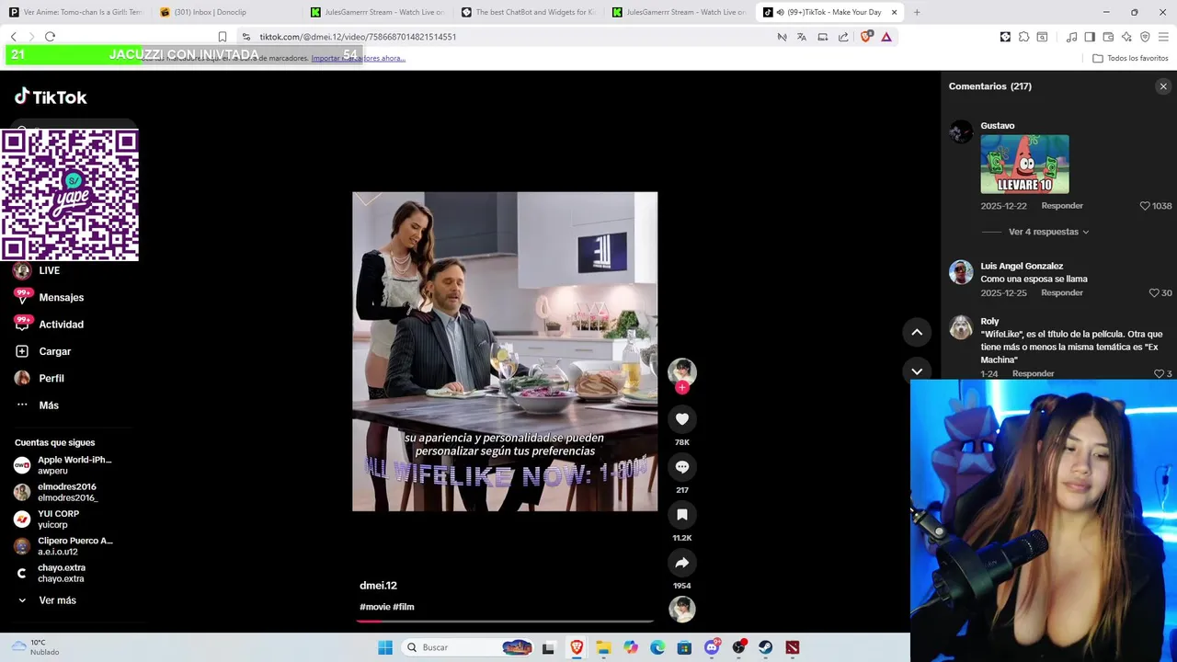
Task: Like Roly's comment heart
Action: pyautogui.click(x=1159, y=374)
